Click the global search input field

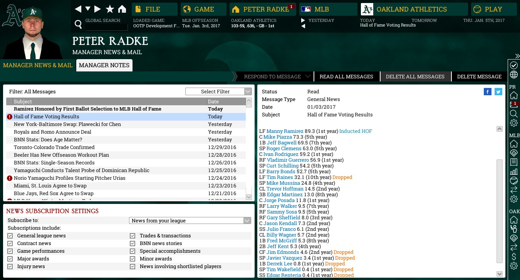[106, 27]
